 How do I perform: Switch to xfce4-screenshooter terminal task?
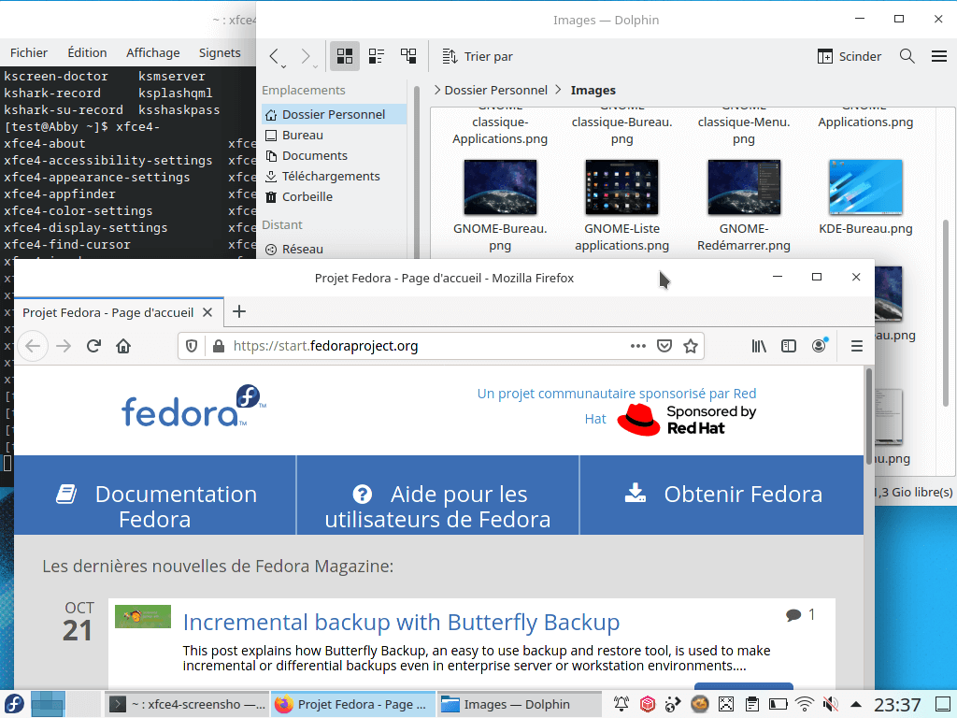tap(187, 705)
